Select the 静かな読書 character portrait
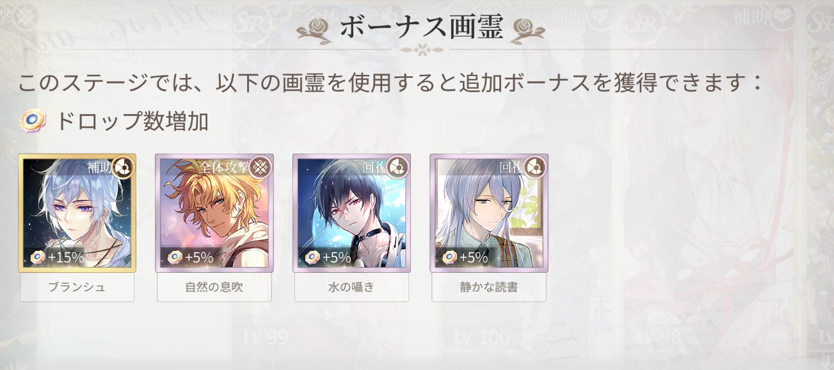834x370 pixels. click(x=488, y=213)
